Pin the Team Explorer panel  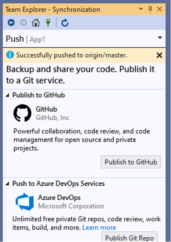(150, 9)
